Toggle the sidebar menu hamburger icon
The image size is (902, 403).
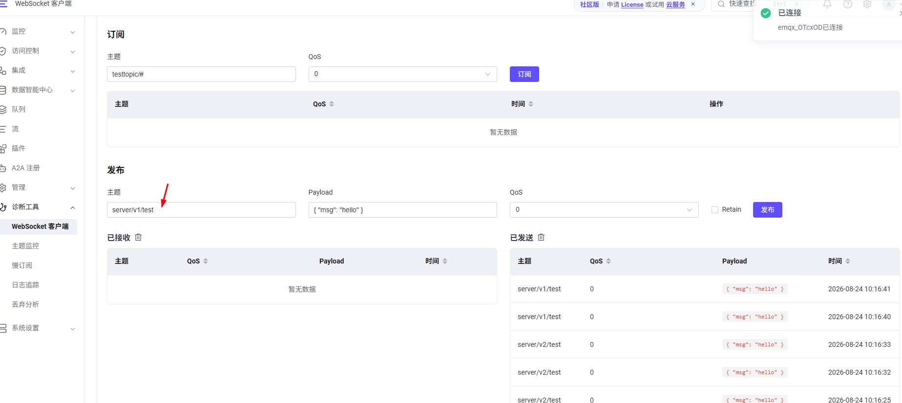tap(3, 3)
